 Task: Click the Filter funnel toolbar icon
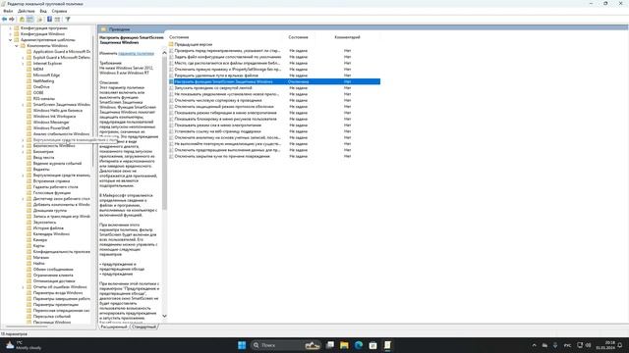(68, 20)
